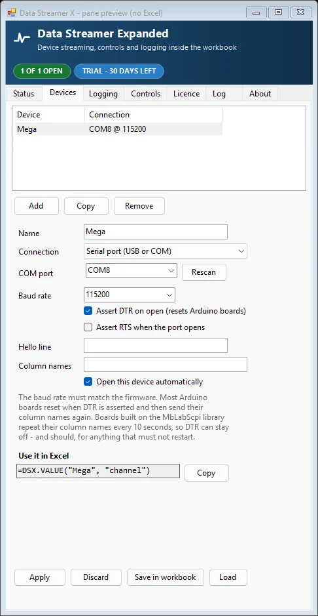The width and height of the screenshot is (318, 616).
Task: Open the Logging tab
Action: pyautogui.click(x=103, y=94)
